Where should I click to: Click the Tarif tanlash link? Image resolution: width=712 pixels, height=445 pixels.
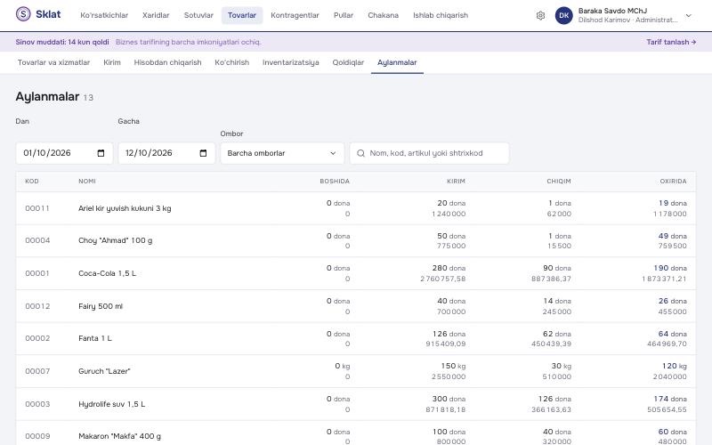[x=671, y=42]
